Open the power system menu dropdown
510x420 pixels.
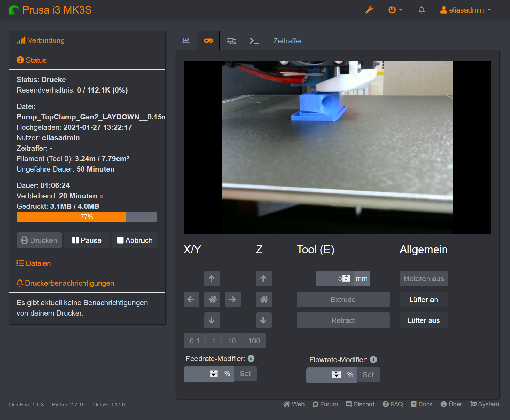point(395,10)
